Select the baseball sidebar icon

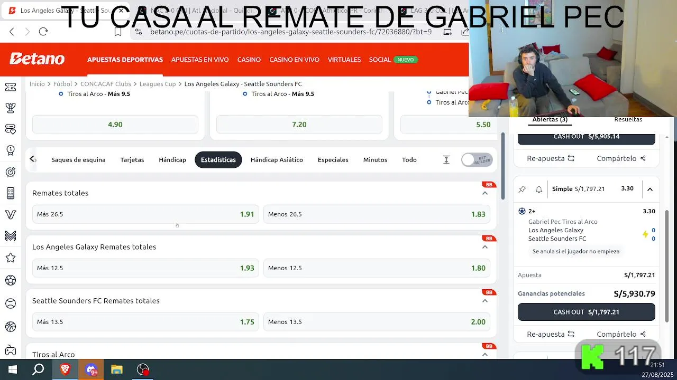point(10,303)
